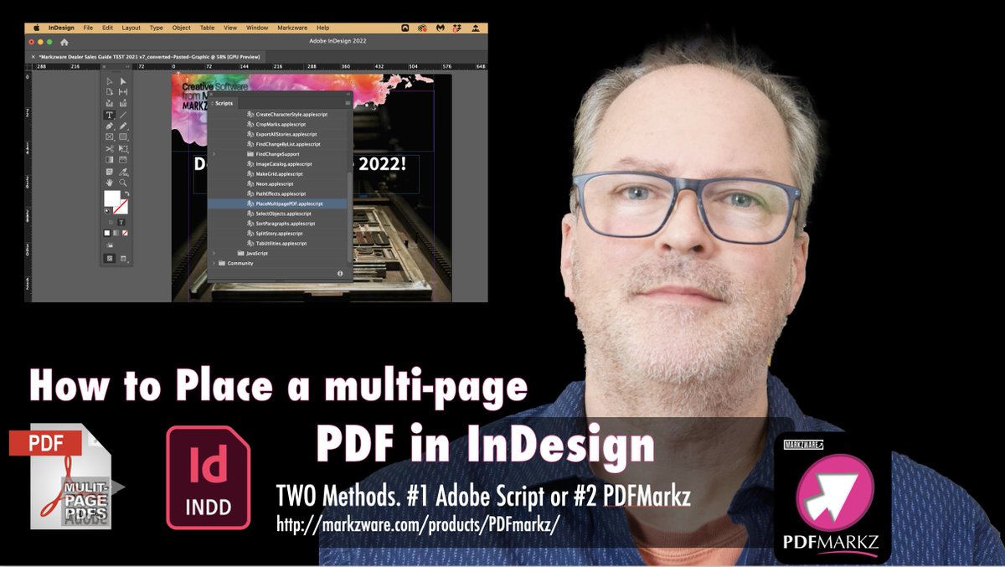1005x567 pixels.
Task: Select the Rectangle Frame tool
Action: click(x=110, y=137)
